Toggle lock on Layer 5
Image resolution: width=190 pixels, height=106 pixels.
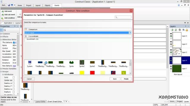click(171, 36)
